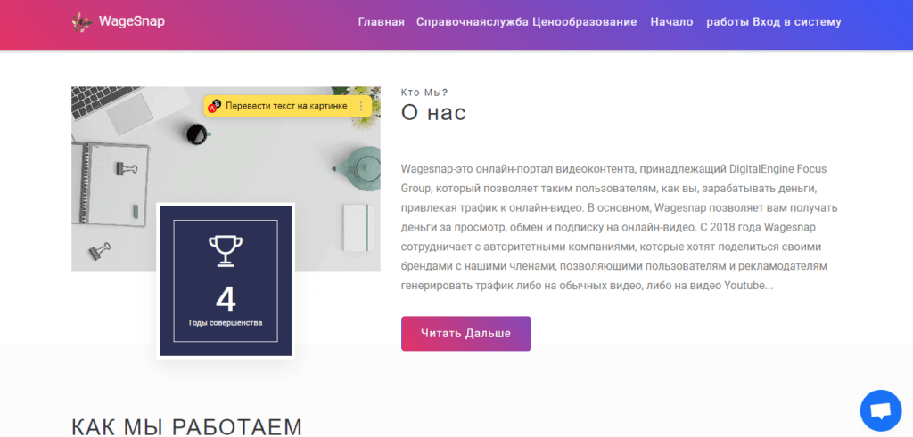Open Вход в систему login link
This screenshot has height=437, width=913.
coord(797,22)
